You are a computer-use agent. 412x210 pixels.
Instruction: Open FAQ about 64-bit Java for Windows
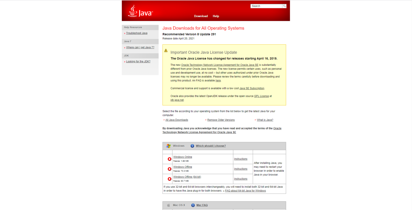(x=245, y=191)
